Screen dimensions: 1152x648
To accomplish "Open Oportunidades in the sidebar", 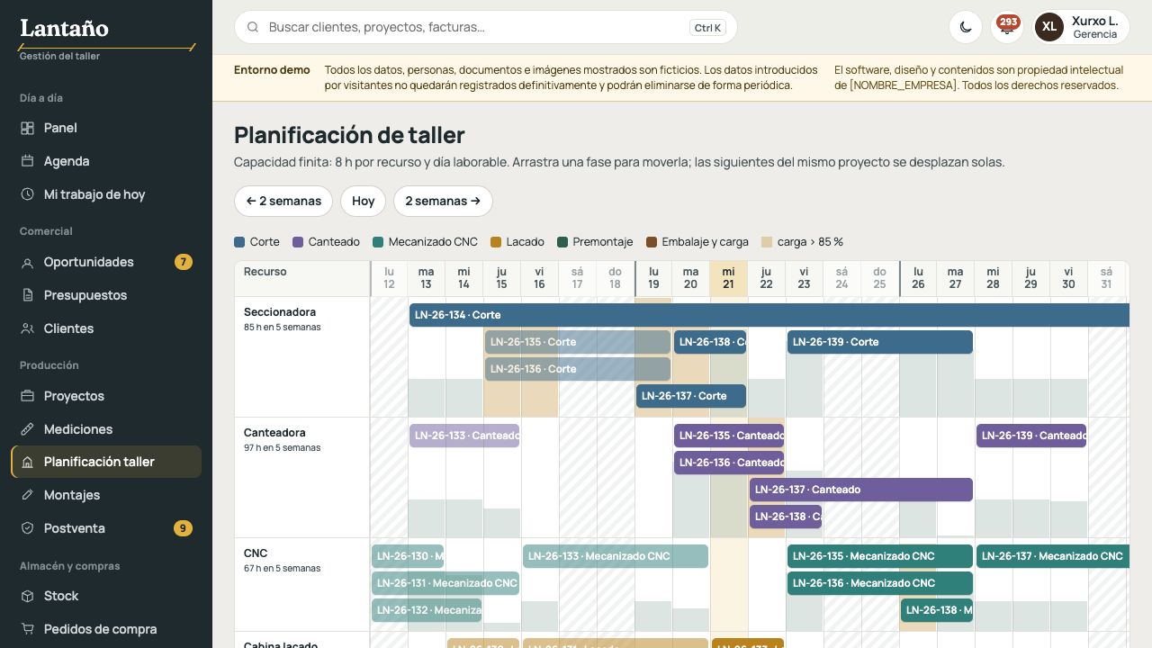I will click(x=106, y=262).
